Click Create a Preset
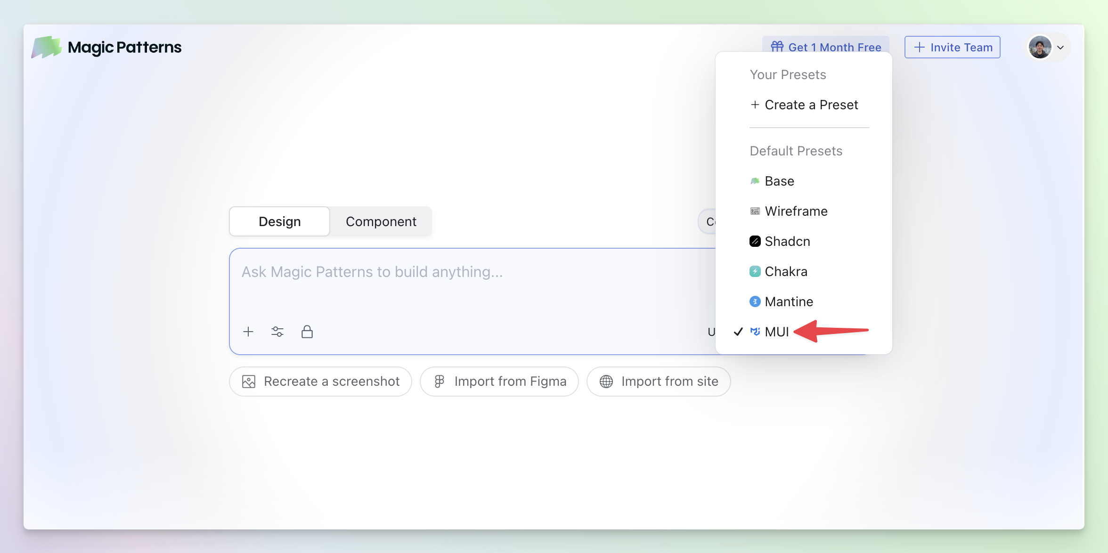 [x=805, y=105]
